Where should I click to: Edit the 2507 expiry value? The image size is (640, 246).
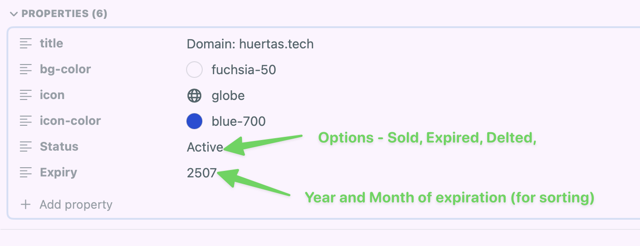coord(202,173)
